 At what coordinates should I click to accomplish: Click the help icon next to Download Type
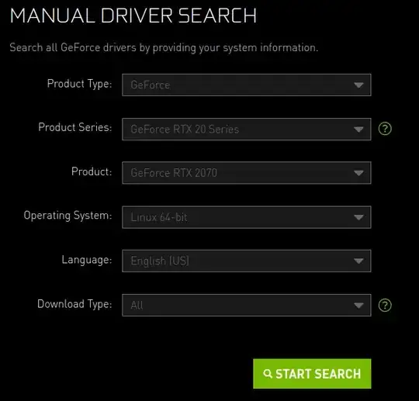tap(385, 305)
